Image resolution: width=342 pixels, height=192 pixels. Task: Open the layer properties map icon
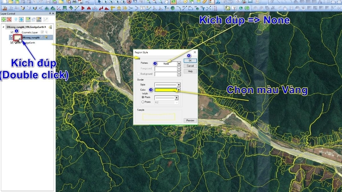coord(28,19)
